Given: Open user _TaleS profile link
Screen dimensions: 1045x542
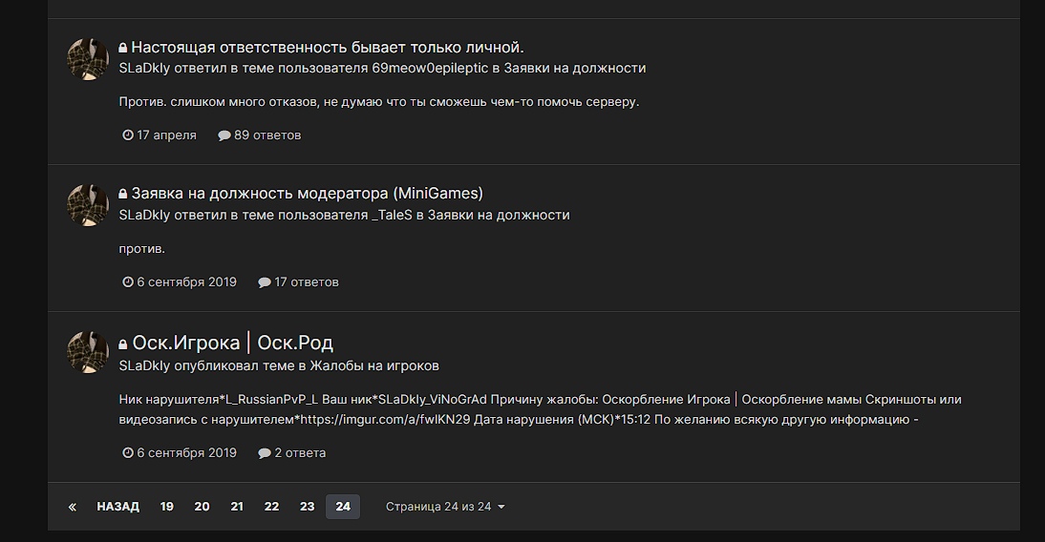Looking at the screenshot, I should [392, 215].
